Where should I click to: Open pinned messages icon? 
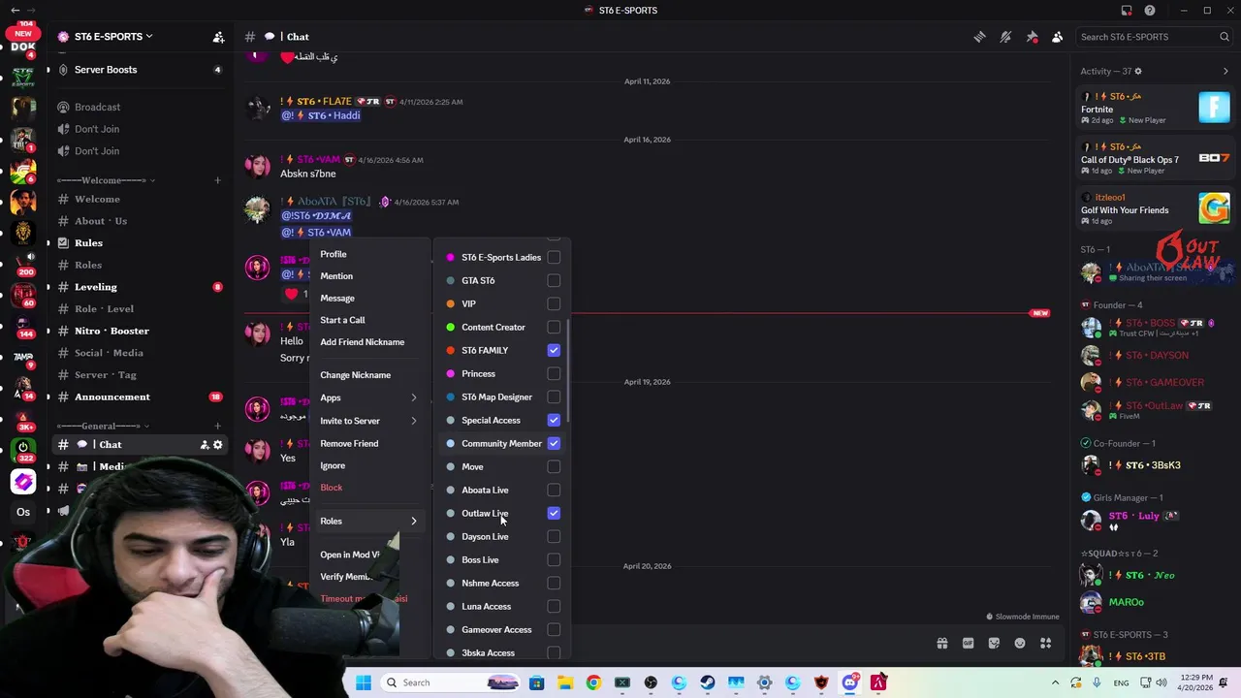point(1032,37)
